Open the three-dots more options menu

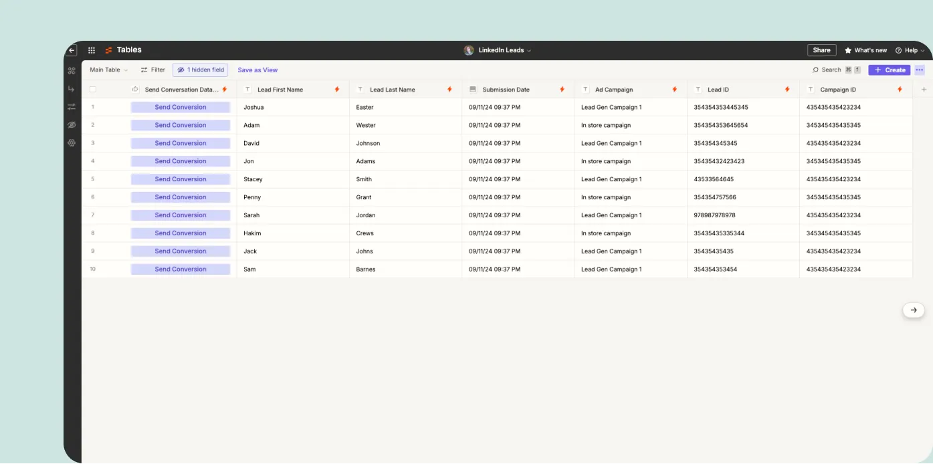click(920, 70)
